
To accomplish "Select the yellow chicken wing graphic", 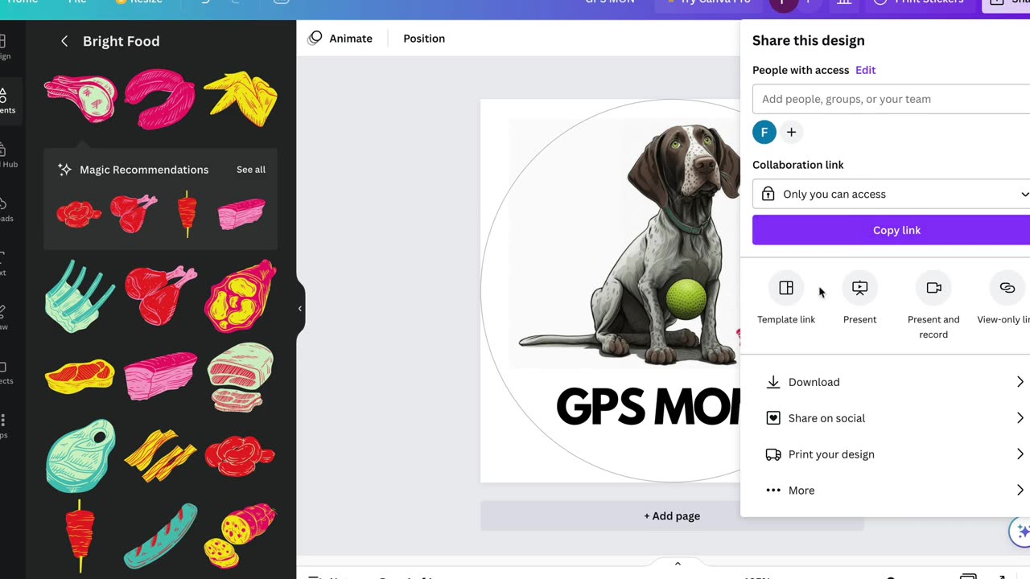I will pos(241,99).
